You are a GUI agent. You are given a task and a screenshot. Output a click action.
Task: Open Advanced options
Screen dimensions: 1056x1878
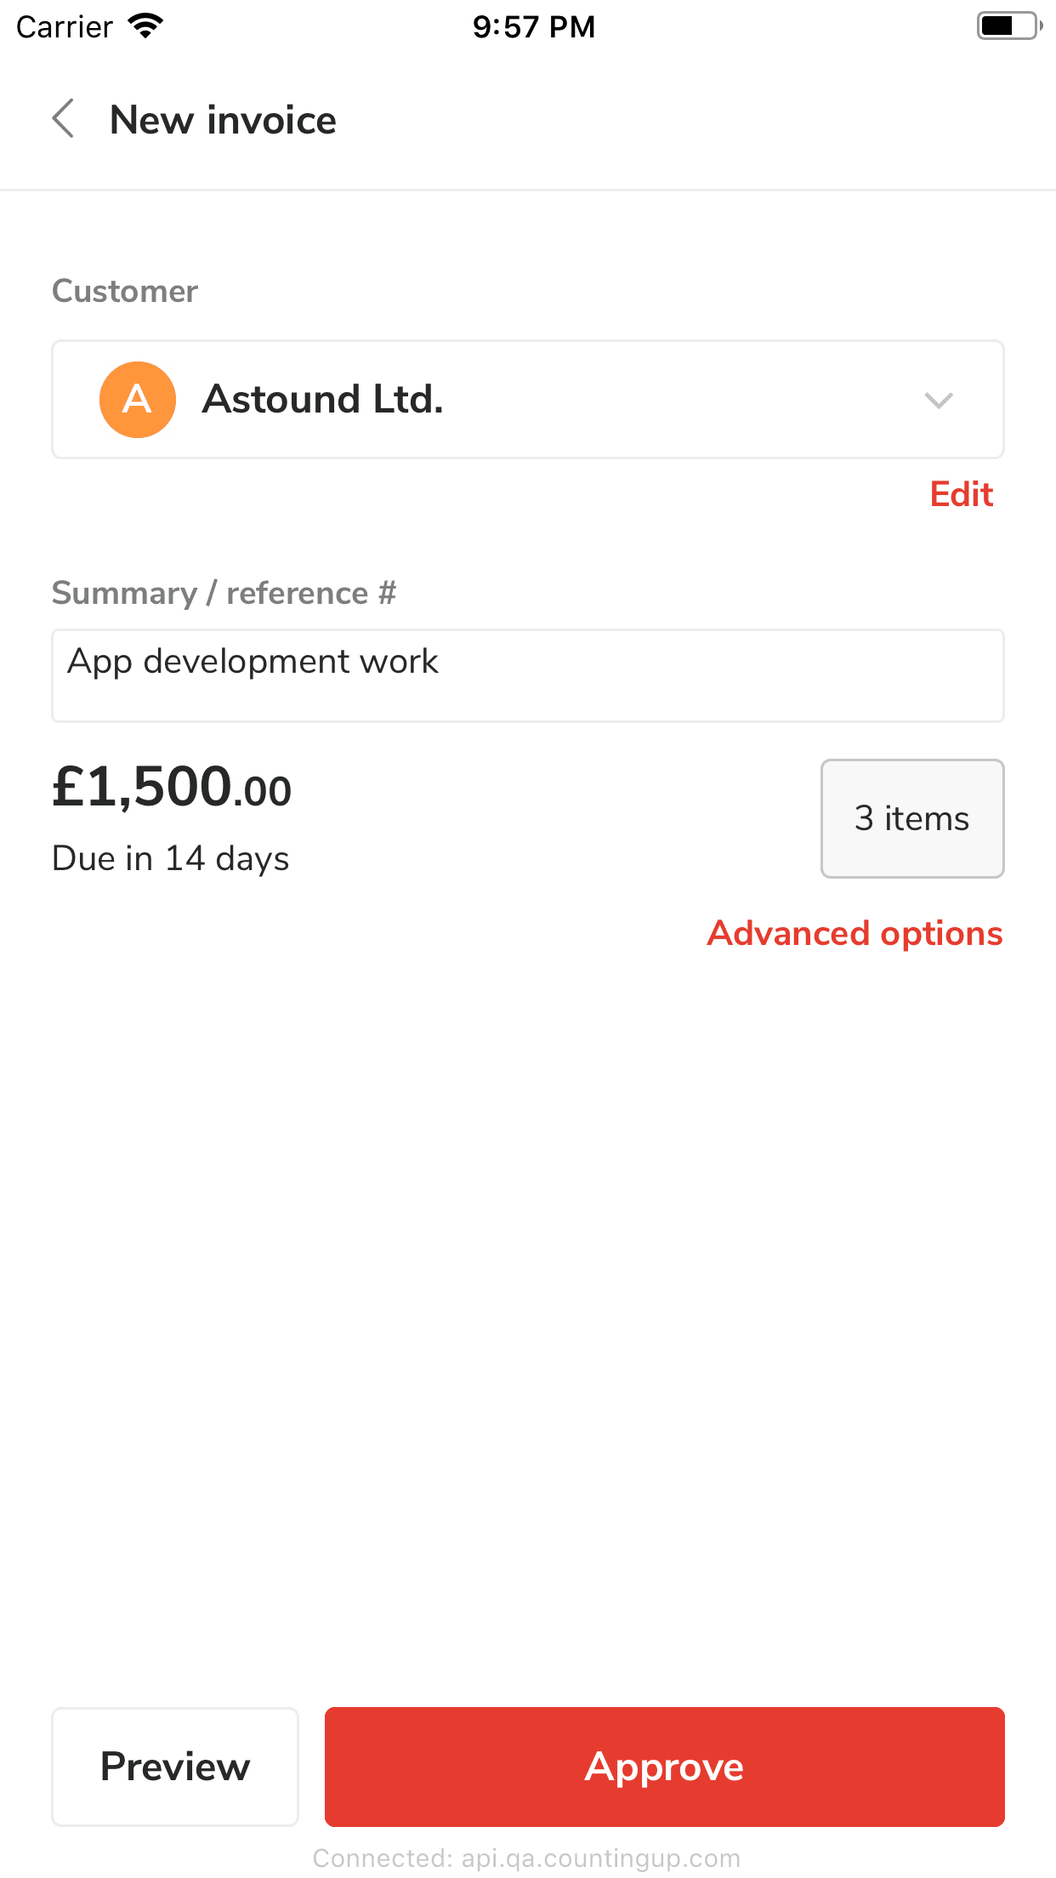(x=854, y=934)
